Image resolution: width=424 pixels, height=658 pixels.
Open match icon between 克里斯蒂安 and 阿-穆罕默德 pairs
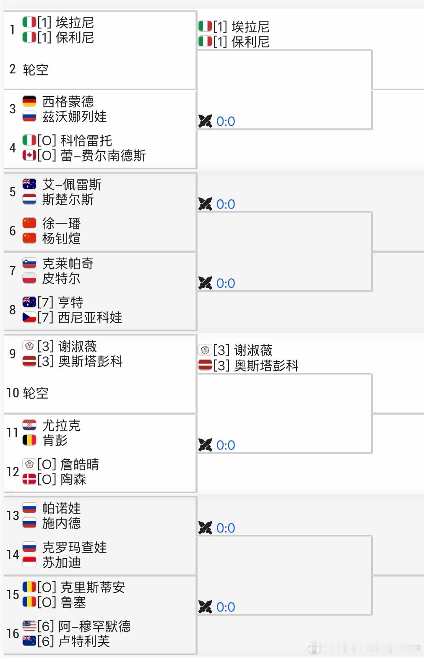tap(205, 607)
